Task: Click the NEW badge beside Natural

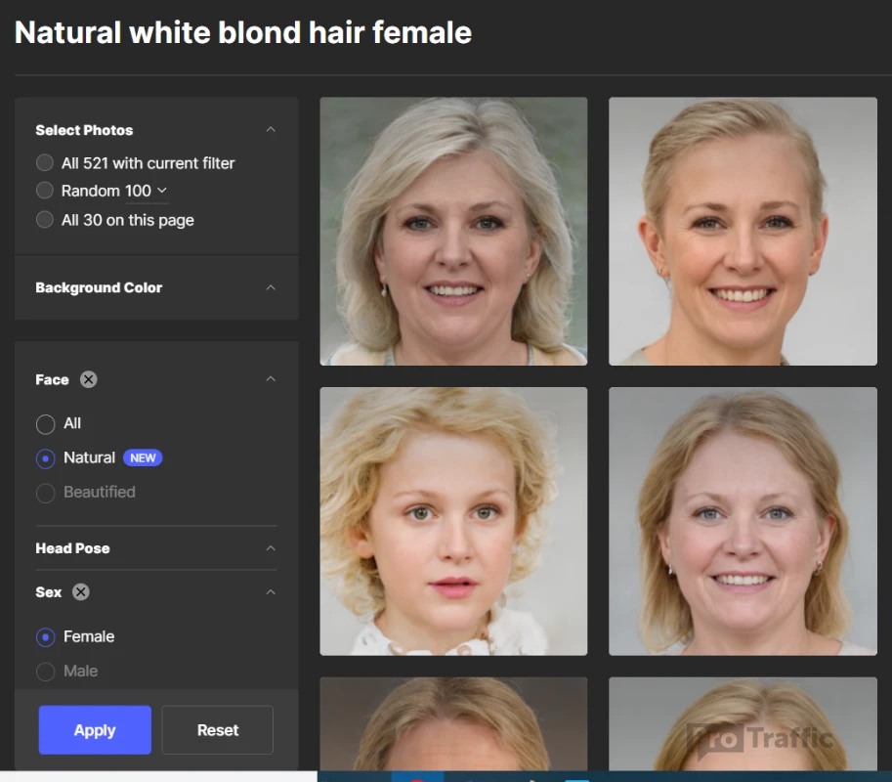Action: (143, 457)
